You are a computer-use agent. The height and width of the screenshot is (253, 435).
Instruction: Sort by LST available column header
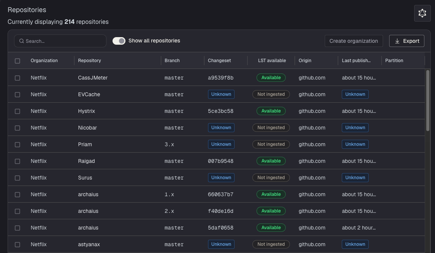tap(272, 61)
